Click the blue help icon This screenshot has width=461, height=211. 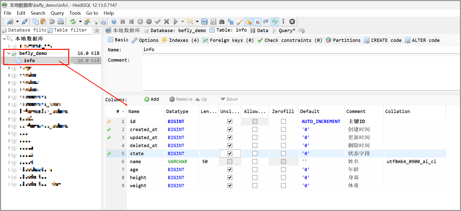click(114, 22)
